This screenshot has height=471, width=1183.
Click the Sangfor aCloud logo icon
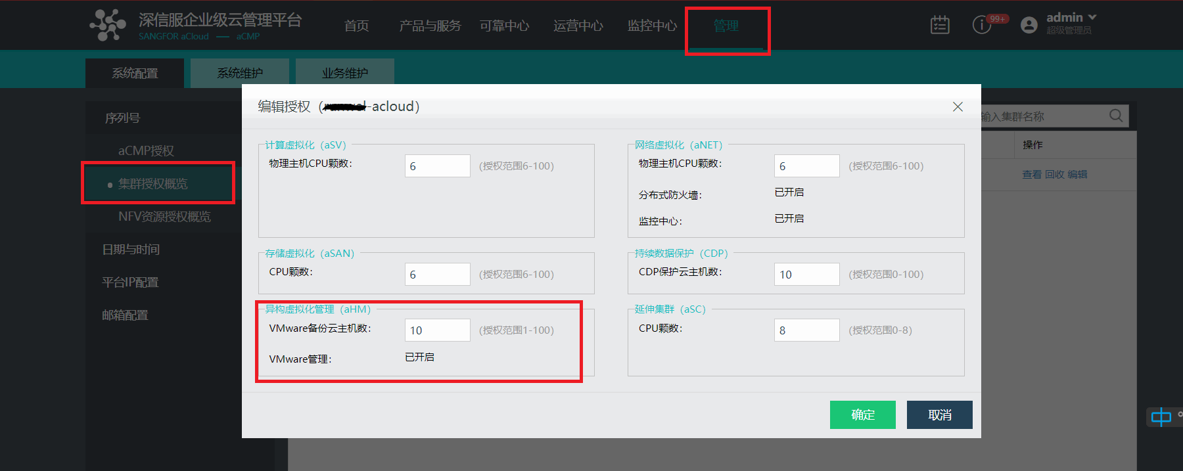[x=108, y=25]
